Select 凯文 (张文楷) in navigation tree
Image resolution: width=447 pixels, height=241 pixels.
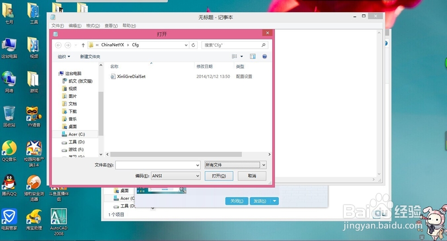point(77,81)
